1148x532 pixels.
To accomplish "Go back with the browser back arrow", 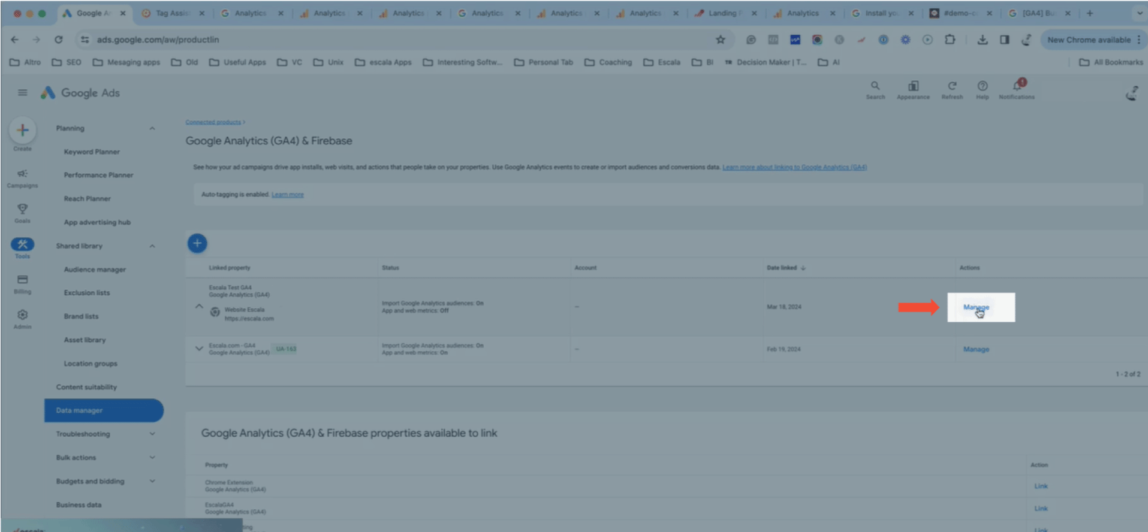I will 15,40.
